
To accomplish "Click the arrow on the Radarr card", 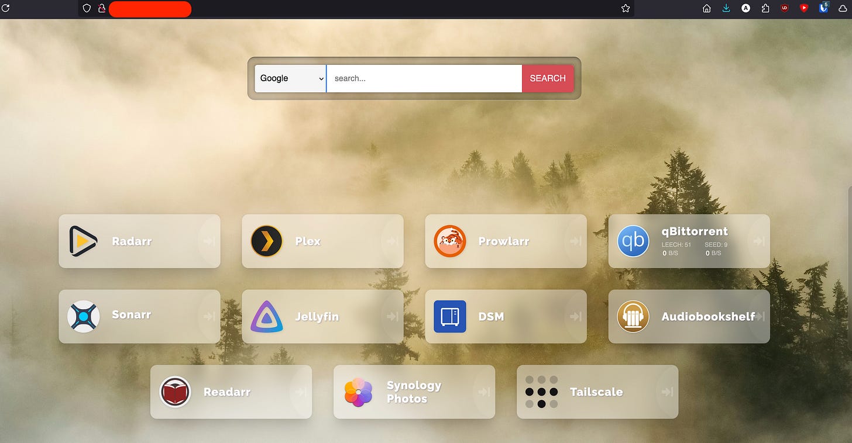I will tap(209, 241).
